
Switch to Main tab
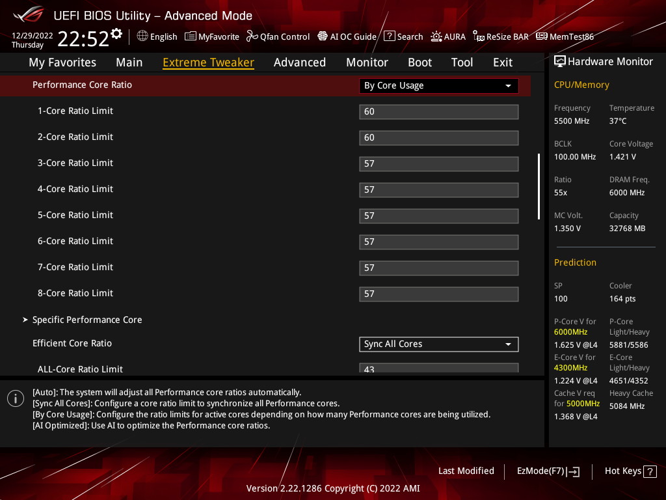coord(129,62)
